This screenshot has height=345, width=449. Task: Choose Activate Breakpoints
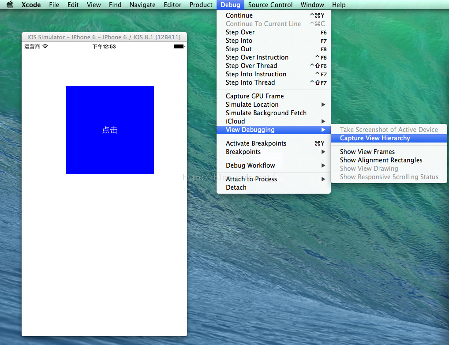click(x=273, y=143)
